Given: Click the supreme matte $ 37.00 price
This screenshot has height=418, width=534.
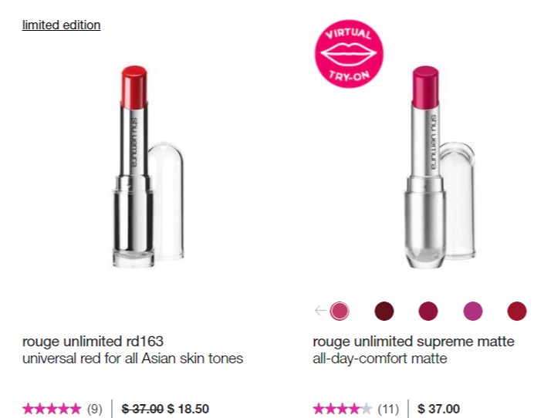Looking at the screenshot, I should pyautogui.click(x=438, y=409).
